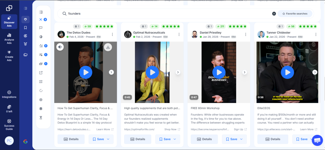Open Daniel Priestley three-dot menu

point(246,34)
